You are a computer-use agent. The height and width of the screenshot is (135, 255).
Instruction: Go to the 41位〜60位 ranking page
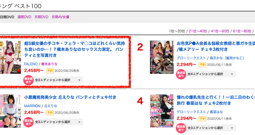tap(220, 31)
